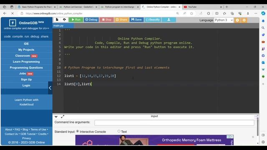Collapse the left sidebar with chevron
The height and width of the screenshot is (150, 267).
(x=50, y=88)
